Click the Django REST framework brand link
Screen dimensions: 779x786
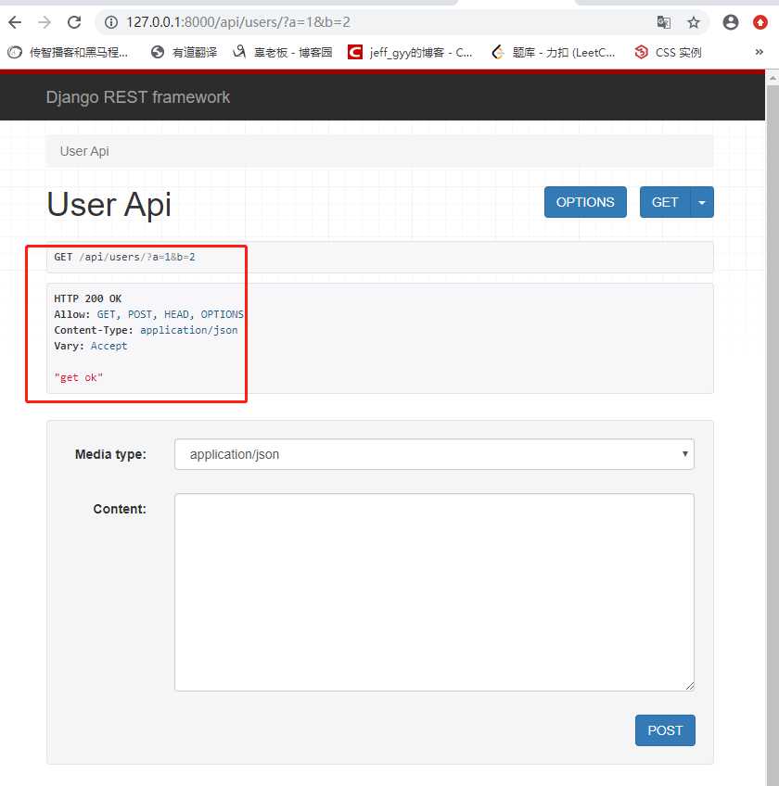pyautogui.click(x=138, y=96)
